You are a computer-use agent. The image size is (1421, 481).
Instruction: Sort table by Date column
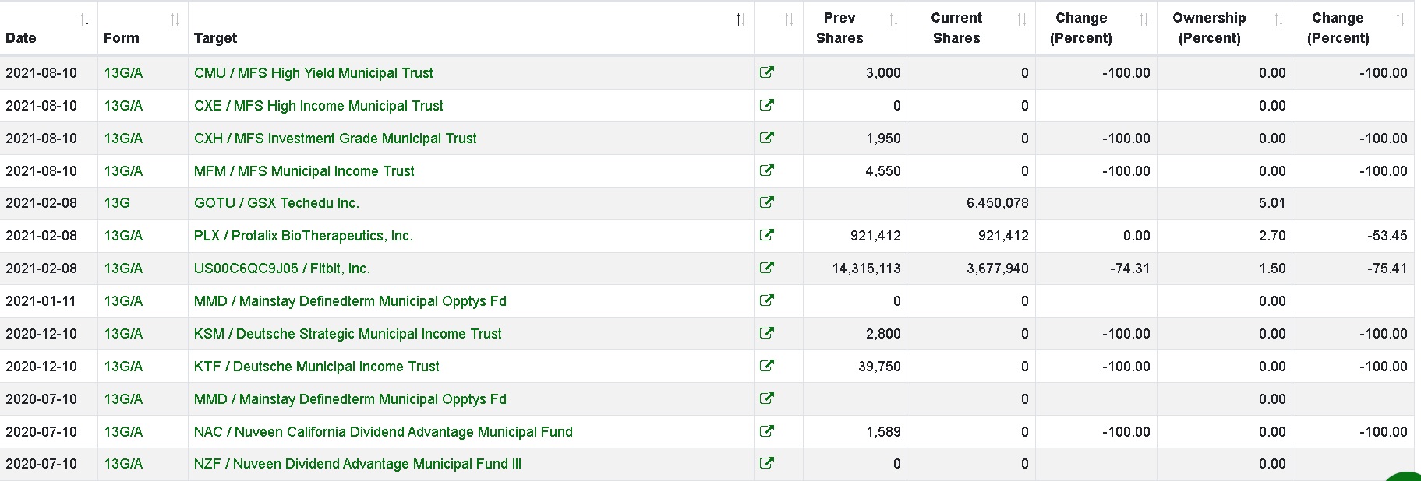coord(85,20)
